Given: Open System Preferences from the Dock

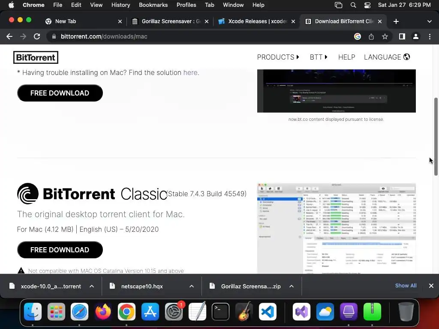Looking at the screenshot, I should click(174, 311).
